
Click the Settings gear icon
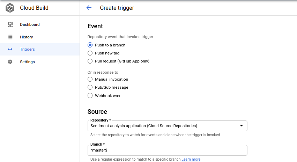coord(10,62)
